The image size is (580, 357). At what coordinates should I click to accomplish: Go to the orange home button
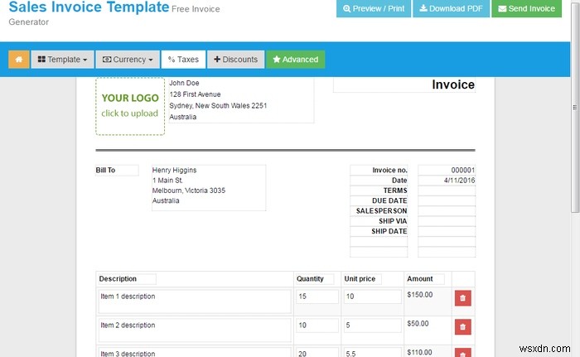point(19,60)
